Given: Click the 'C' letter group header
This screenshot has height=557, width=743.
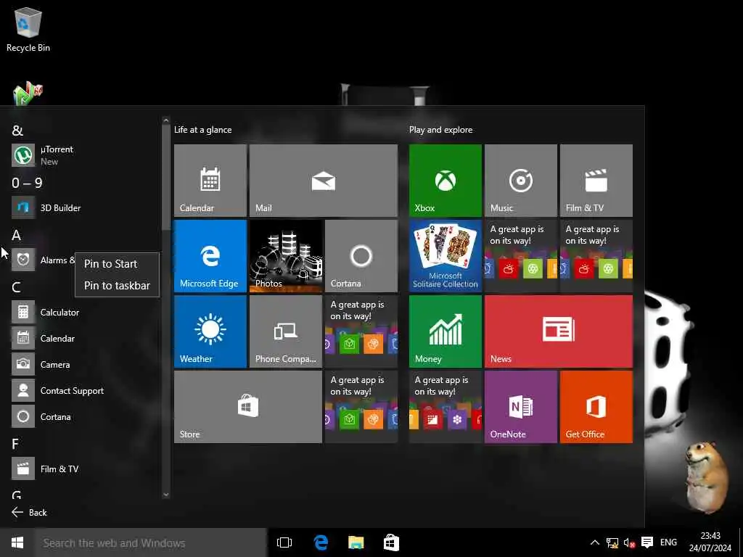Looking at the screenshot, I should click(16, 287).
